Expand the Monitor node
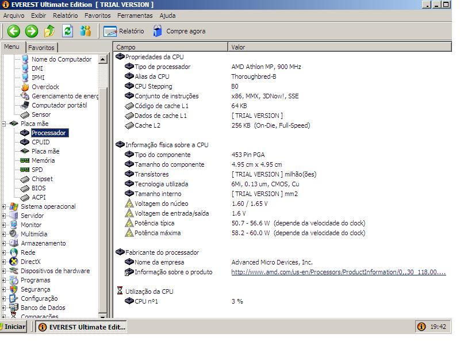Screen dimensions: 460x345 point(4,225)
